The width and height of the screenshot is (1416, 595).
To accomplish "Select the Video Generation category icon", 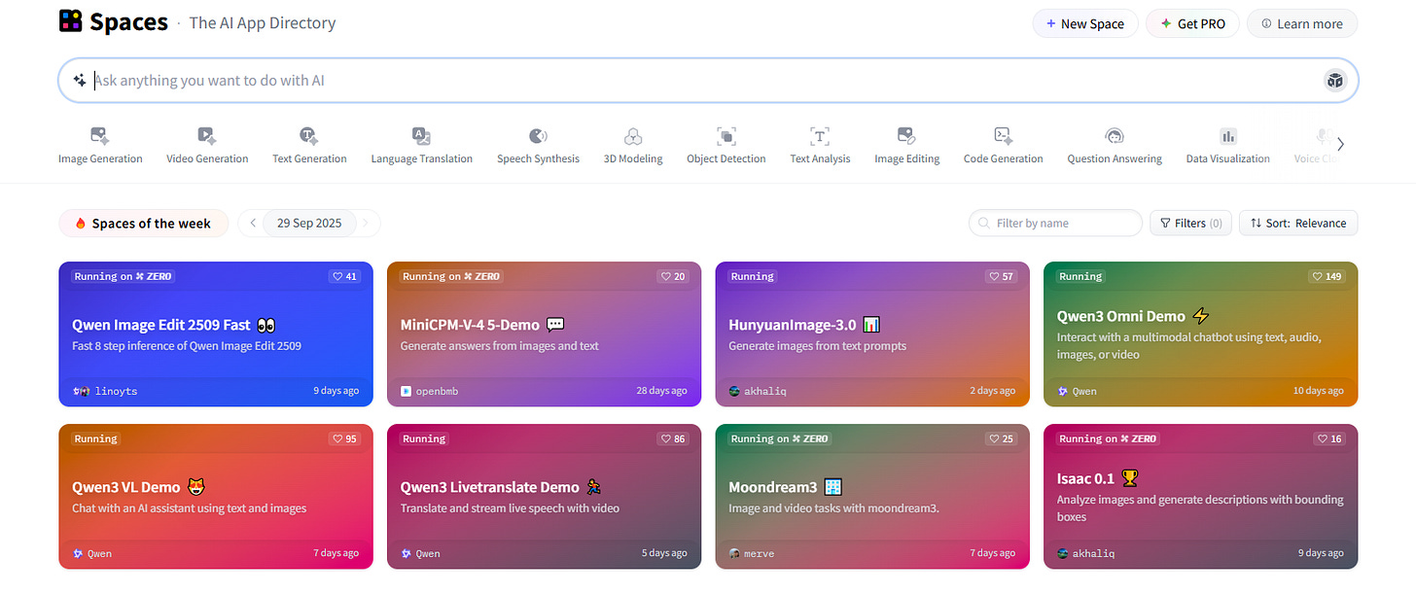I will pos(207,136).
